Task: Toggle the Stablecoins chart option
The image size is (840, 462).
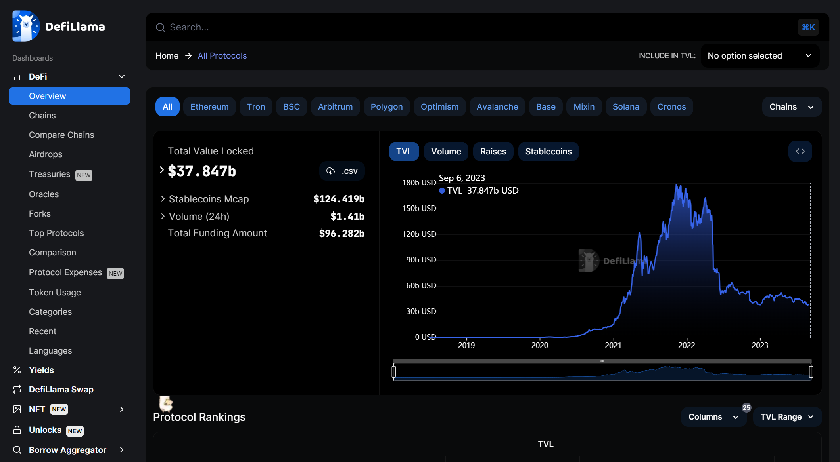Action: point(548,152)
